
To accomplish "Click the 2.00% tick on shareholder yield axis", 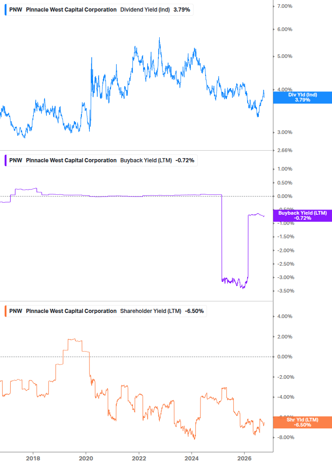I will 284,337.
